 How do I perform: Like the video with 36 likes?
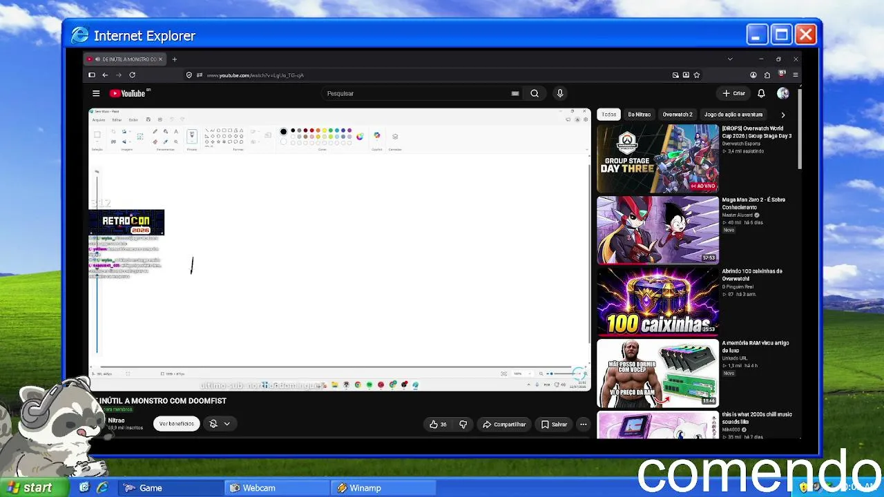(x=438, y=424)
